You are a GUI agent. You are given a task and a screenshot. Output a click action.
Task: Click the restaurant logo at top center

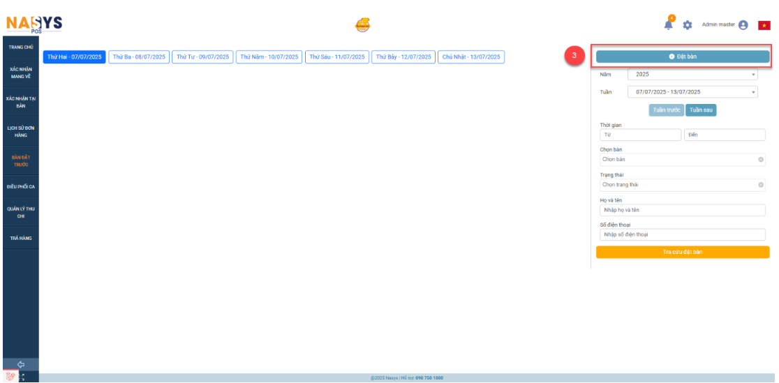[362, 25]
